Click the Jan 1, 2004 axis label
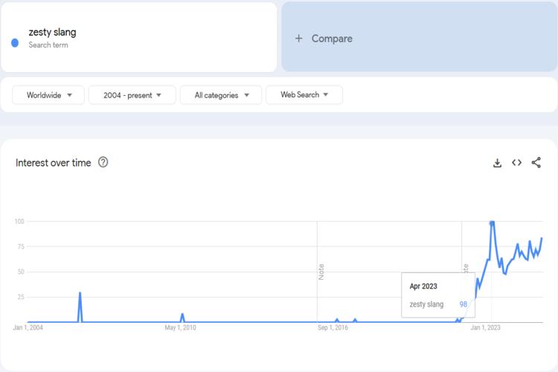Screen dimensions: 558x372 28,327
